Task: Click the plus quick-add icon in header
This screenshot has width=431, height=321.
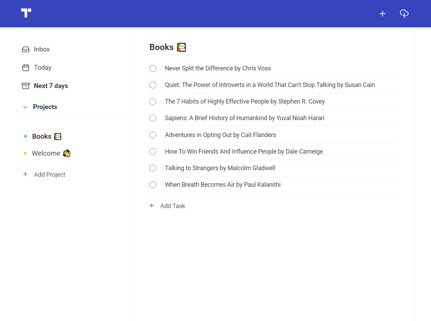Action: click(382, 13)
